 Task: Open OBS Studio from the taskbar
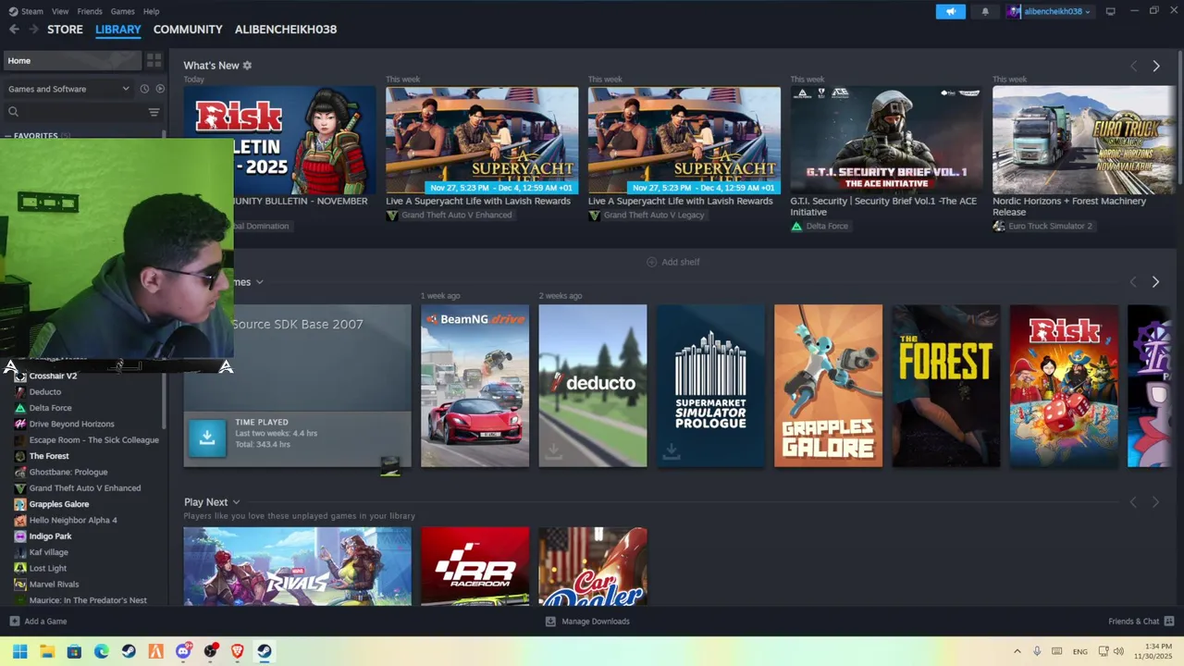(x=211, y=651)
